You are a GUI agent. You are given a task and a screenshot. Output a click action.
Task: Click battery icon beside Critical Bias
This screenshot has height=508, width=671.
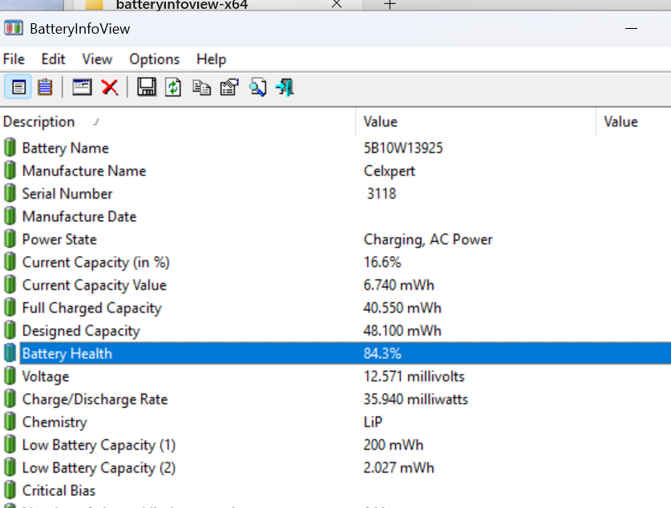pos(10,490)
